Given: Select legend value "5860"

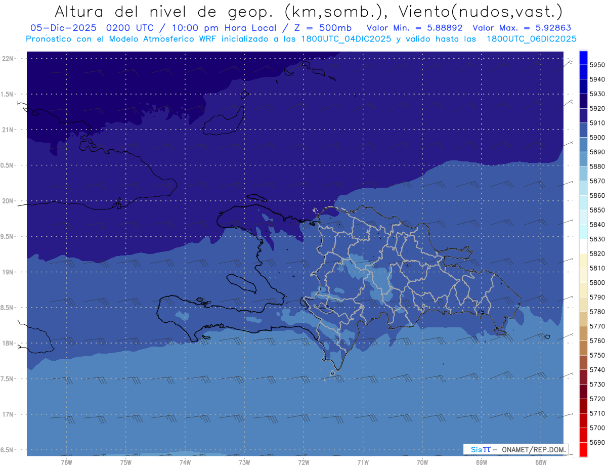Looking at the screenshot, I should (x=598, y=195).
